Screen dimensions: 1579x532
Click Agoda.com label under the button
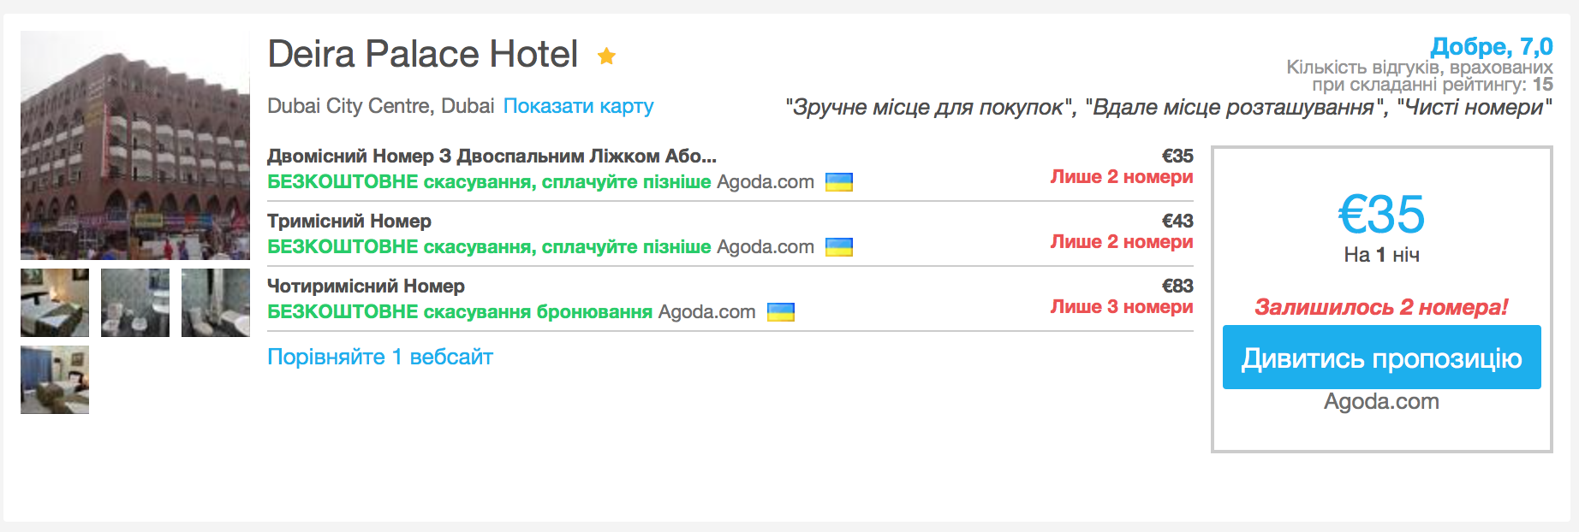pyautogui.click(x=1381, y=401)
